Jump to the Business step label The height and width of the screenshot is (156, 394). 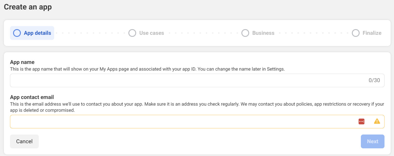click(263, 33)
